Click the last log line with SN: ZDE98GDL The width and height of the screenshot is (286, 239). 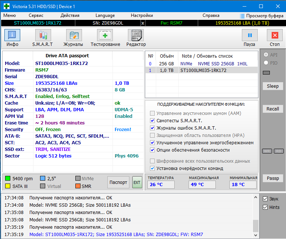coord(116,235)
